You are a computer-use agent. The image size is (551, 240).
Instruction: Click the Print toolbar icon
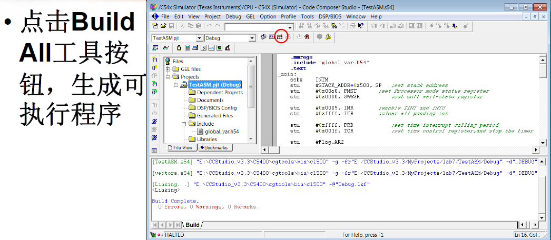[352, 26]
